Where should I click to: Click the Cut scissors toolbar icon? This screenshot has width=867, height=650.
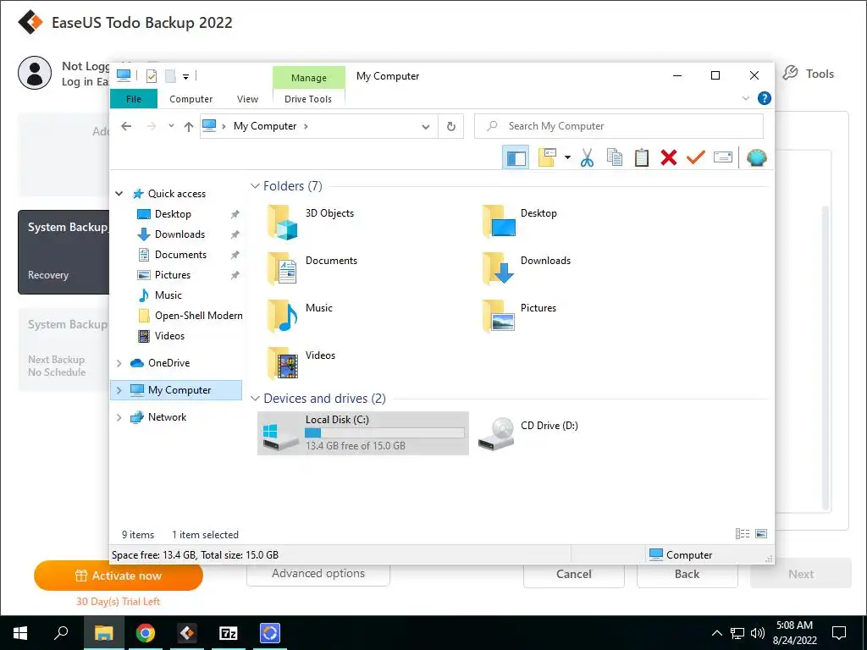click(x=587, y=158)
